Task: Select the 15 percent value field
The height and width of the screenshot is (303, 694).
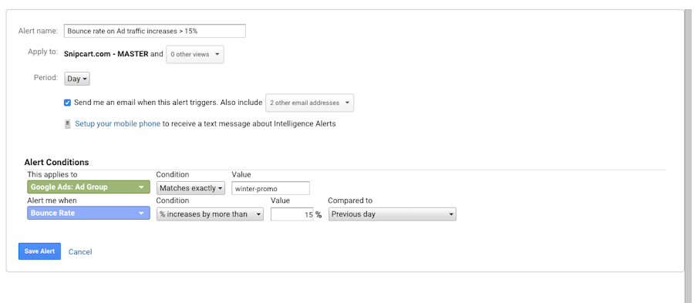Action: coord(292,214)
